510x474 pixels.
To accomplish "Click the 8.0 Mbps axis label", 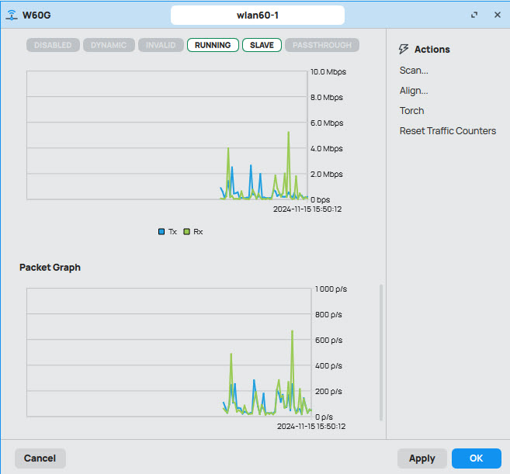I will (x=327, y=98).
